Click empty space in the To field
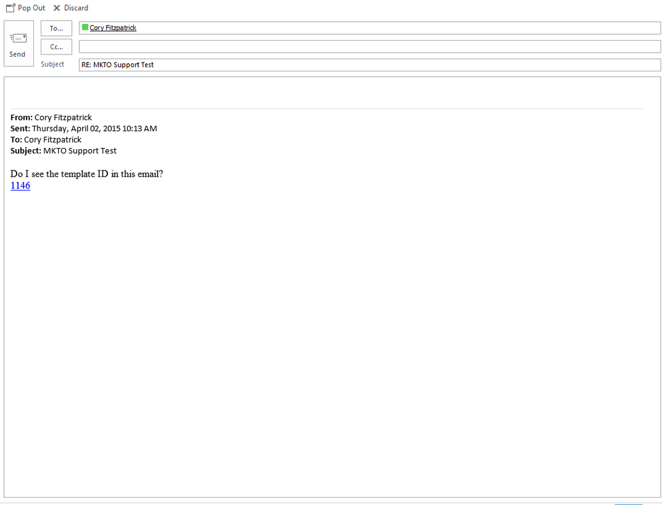Image resolution: width=666 pixels, height=505 pixels. [400, 28]
